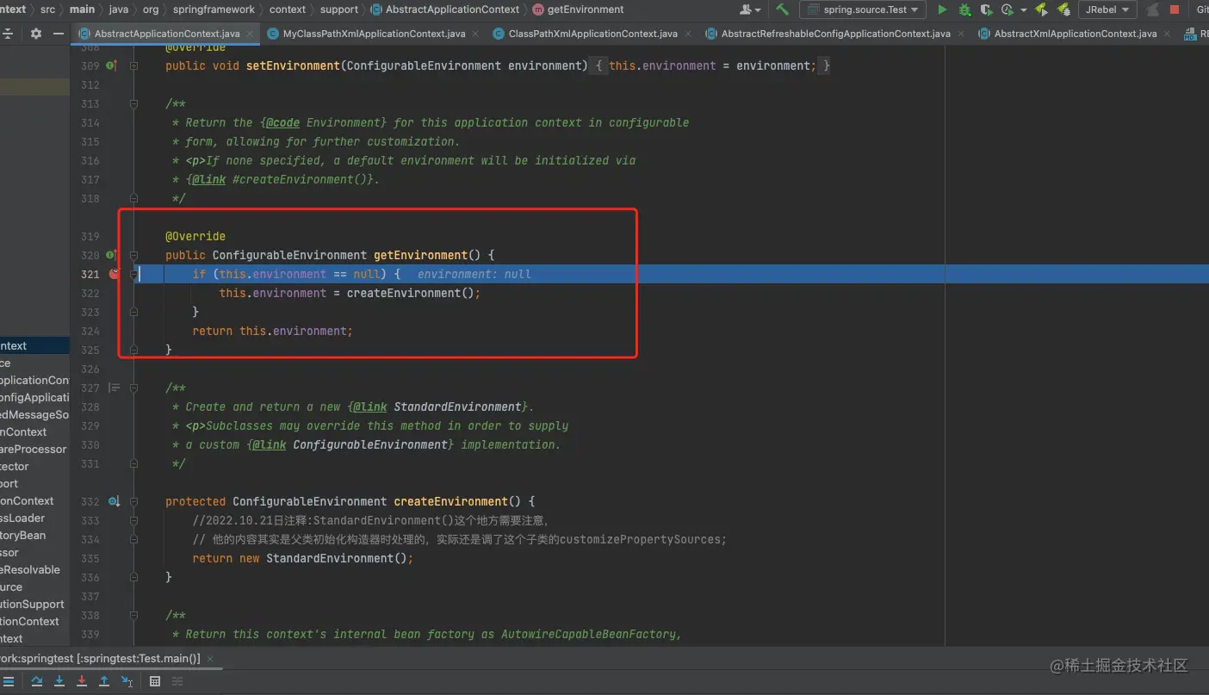This screenshot has height=695, width=1209.
Task: Click implements gutter icon on line 320
Action: (x=111, y=255)
